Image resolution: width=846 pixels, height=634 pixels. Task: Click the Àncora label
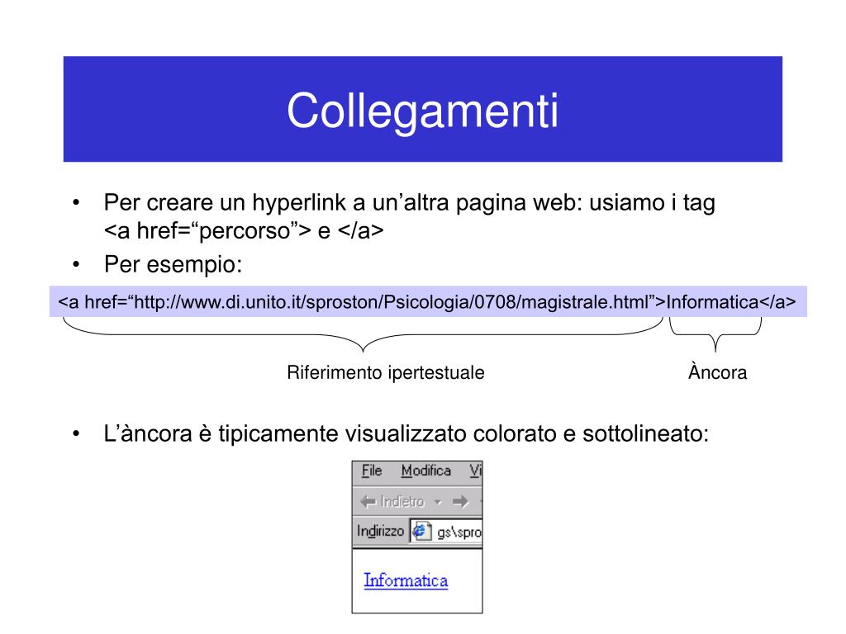pos(717,371)
